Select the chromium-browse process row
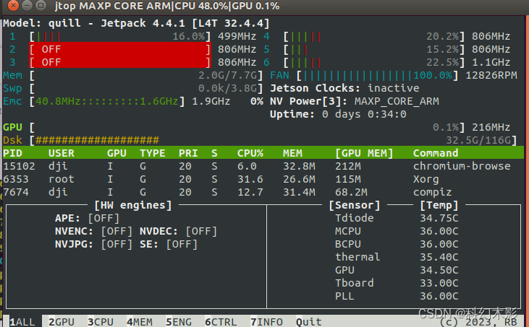The height and width of the screenshot is (327, 529). click(263, 166)
